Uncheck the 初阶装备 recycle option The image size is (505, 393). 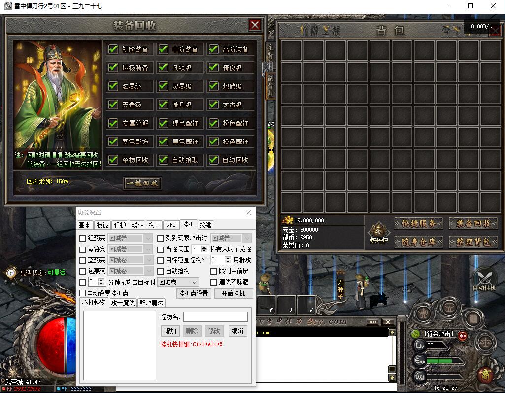[114, 49]
